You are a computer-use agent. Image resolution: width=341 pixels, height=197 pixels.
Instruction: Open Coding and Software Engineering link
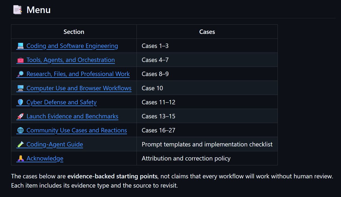[72, 46]
